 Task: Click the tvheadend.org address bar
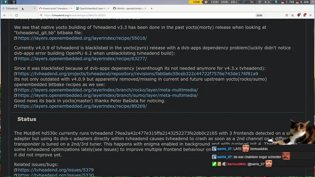(123, 15)
